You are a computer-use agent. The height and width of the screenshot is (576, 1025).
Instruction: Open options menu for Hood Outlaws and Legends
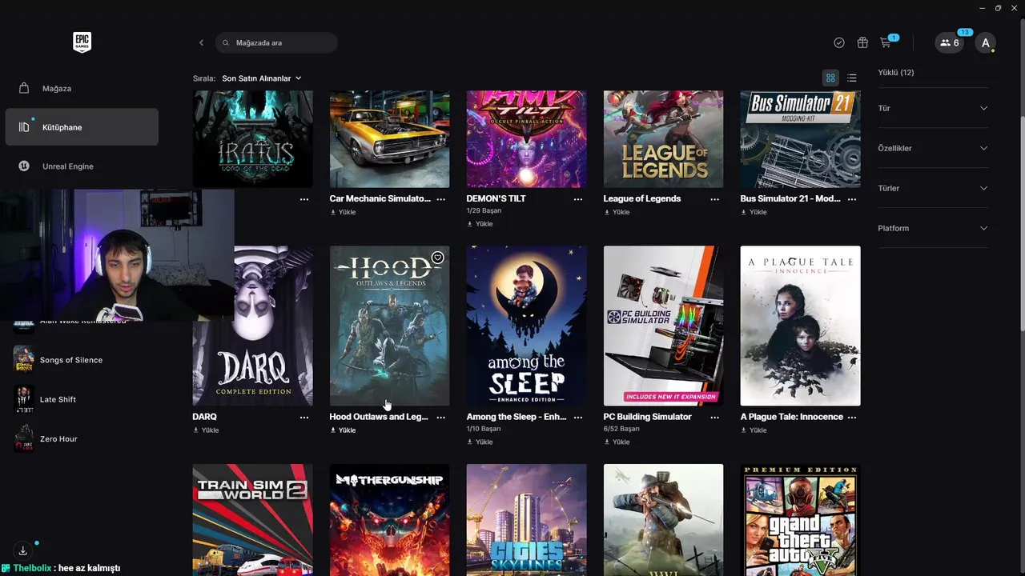pyautogui.click(x=441, y=418)
